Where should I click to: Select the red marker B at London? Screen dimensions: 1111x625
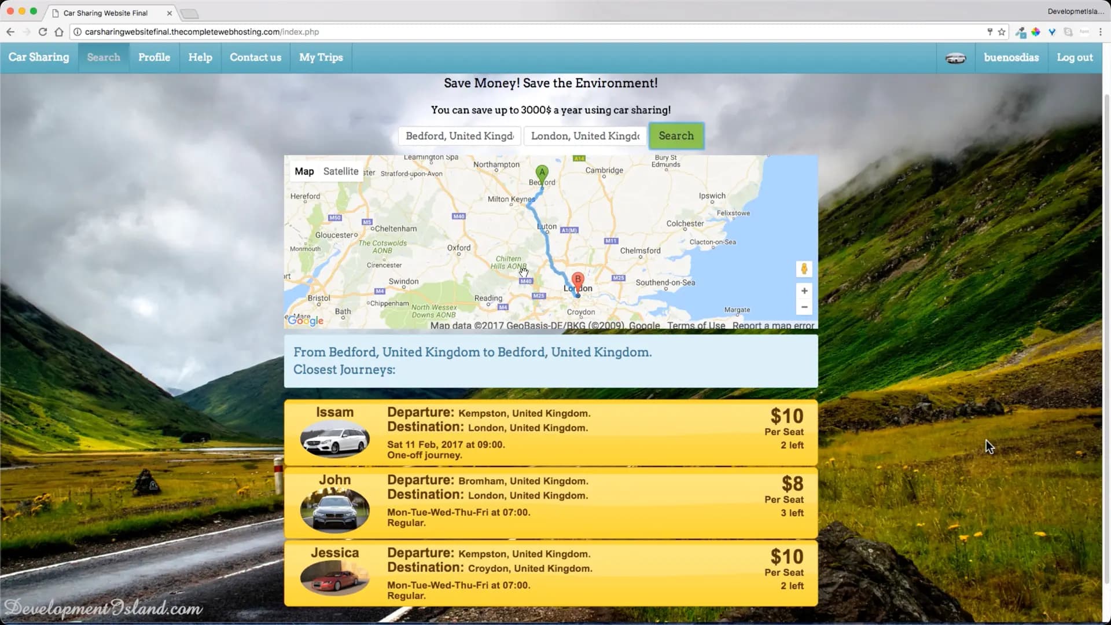577,279
